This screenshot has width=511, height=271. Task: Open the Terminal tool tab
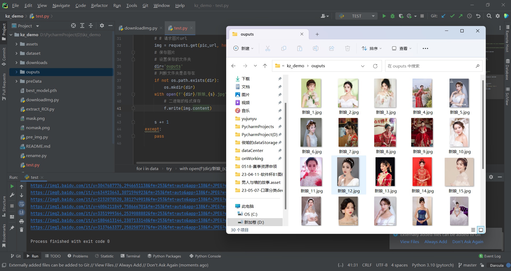pyautogui.click(x=130, y=256)
